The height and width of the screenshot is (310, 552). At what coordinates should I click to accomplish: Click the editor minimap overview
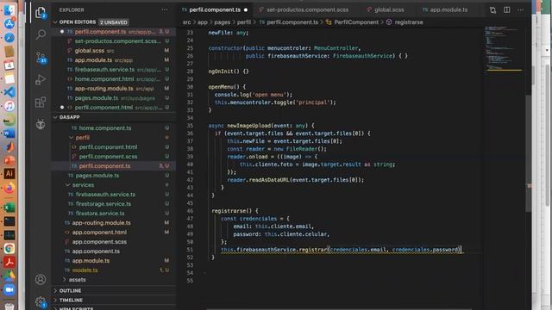(504, 49)
